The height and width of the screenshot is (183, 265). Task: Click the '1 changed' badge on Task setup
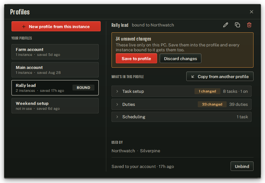(x=207, y=91)
